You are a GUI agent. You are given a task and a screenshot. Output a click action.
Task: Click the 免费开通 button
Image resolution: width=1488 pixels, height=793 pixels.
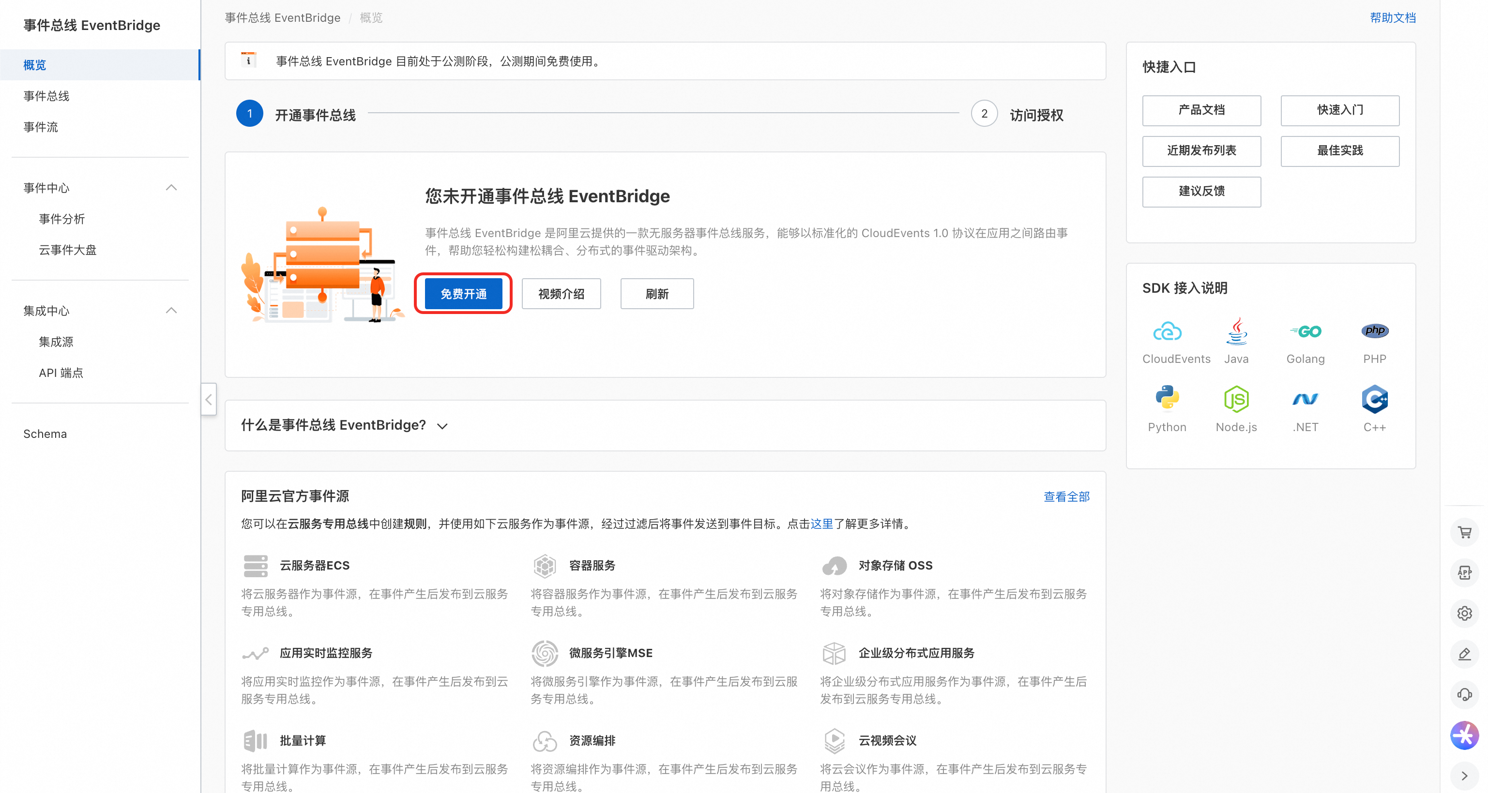tap(463, 294)
